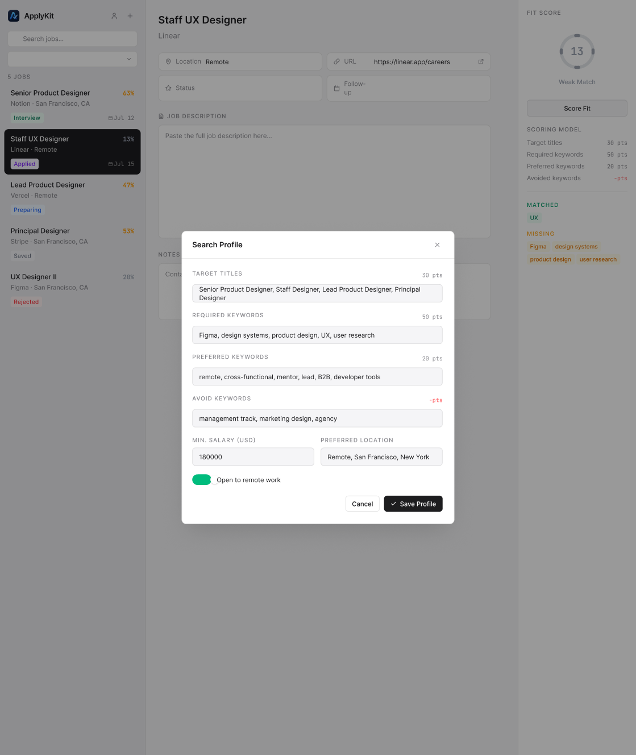Click the Min. Salary field showing 180000
This screenshot has height=755, width=636.
click(x=253, y=457)
